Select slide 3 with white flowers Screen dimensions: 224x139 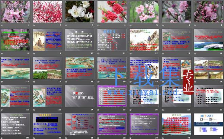pos(80,12)
